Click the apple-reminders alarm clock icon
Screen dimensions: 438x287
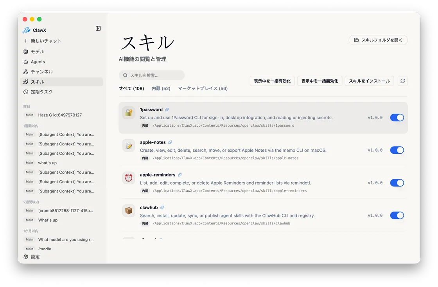coord(129,178)
